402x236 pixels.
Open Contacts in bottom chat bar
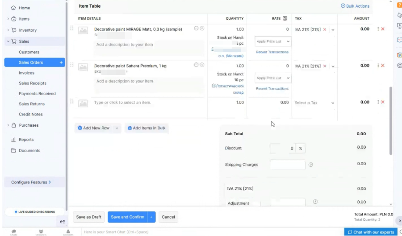(68, 232)
